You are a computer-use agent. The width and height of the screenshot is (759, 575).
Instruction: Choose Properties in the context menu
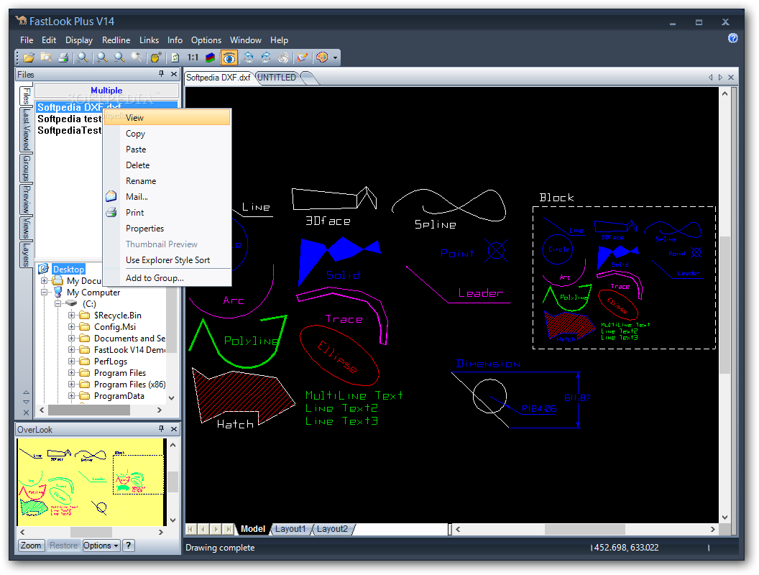(x=167, y=229)
